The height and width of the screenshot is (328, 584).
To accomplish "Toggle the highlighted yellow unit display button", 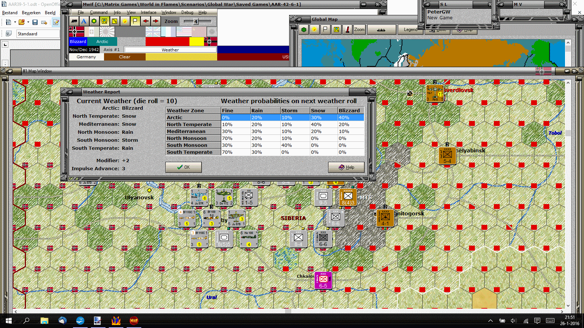I will 104,21.
